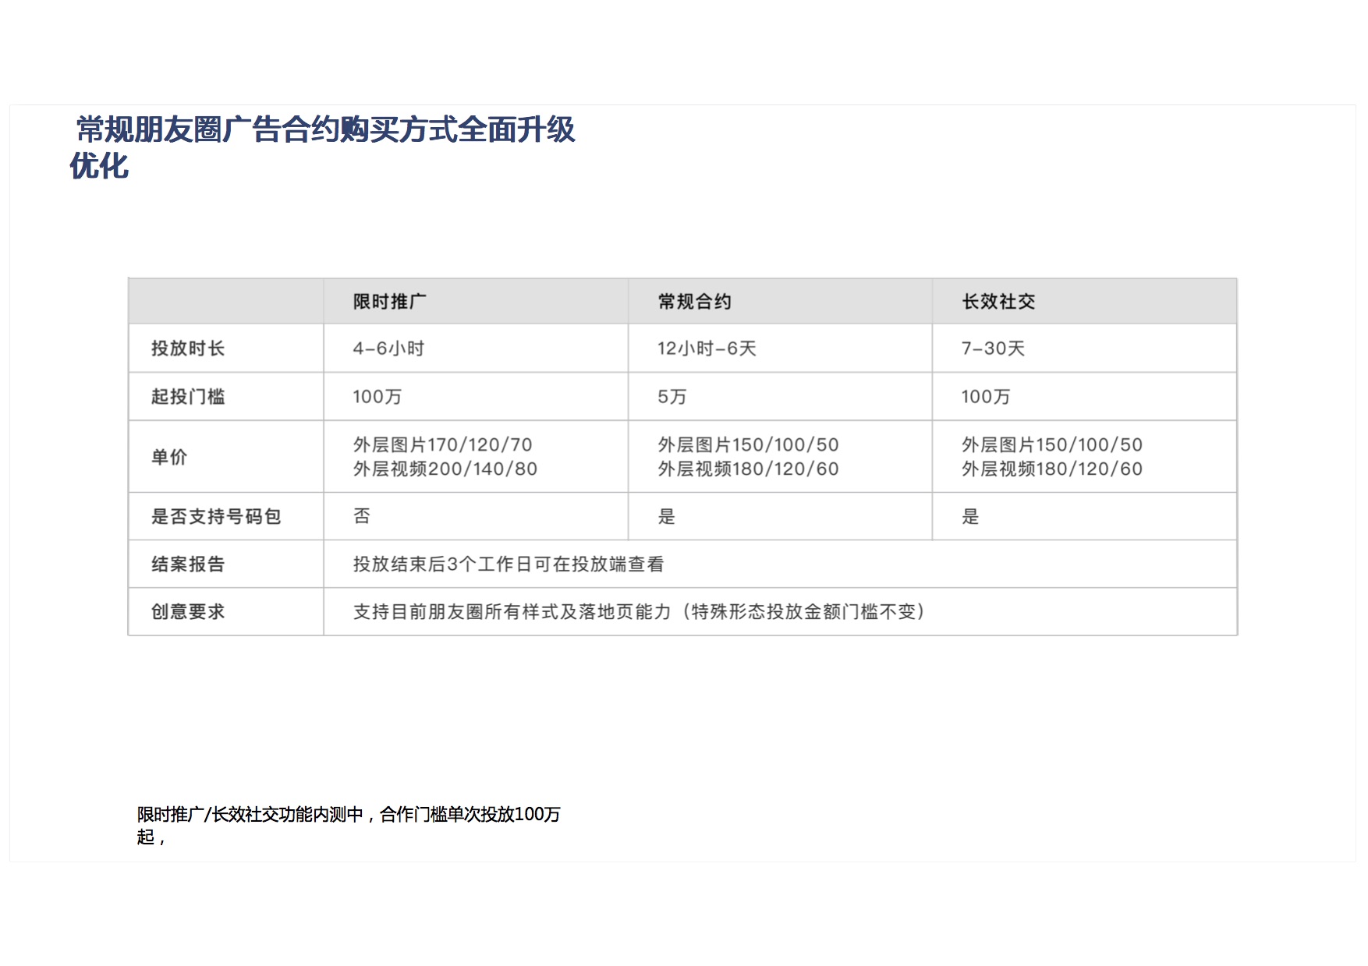Select the 12小时-6天 duration cell
This screenshot has height=966, width=1368.
coord(707,349)
